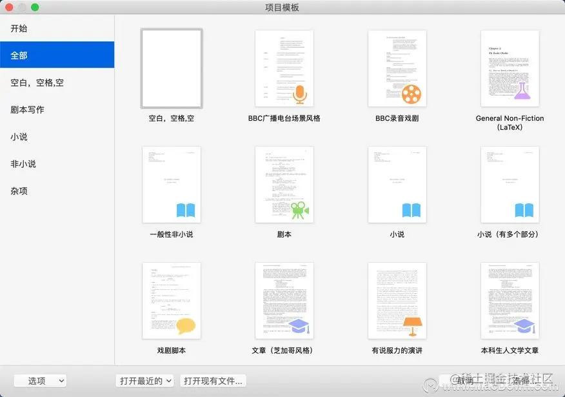Select the 剧本 movie camera template
Viewport: 565px width, 397px height.
(284, 185)
